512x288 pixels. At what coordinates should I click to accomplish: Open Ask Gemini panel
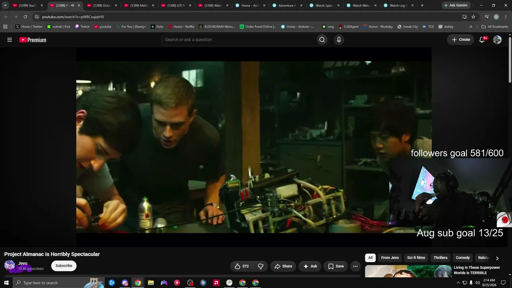(x=456, y=5)
